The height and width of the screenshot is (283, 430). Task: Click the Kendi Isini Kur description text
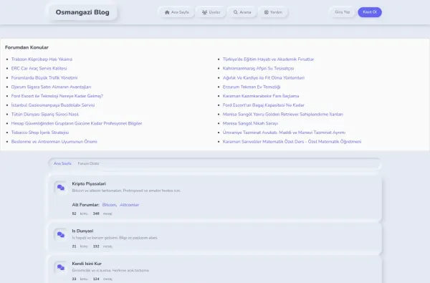click(110, 270)
